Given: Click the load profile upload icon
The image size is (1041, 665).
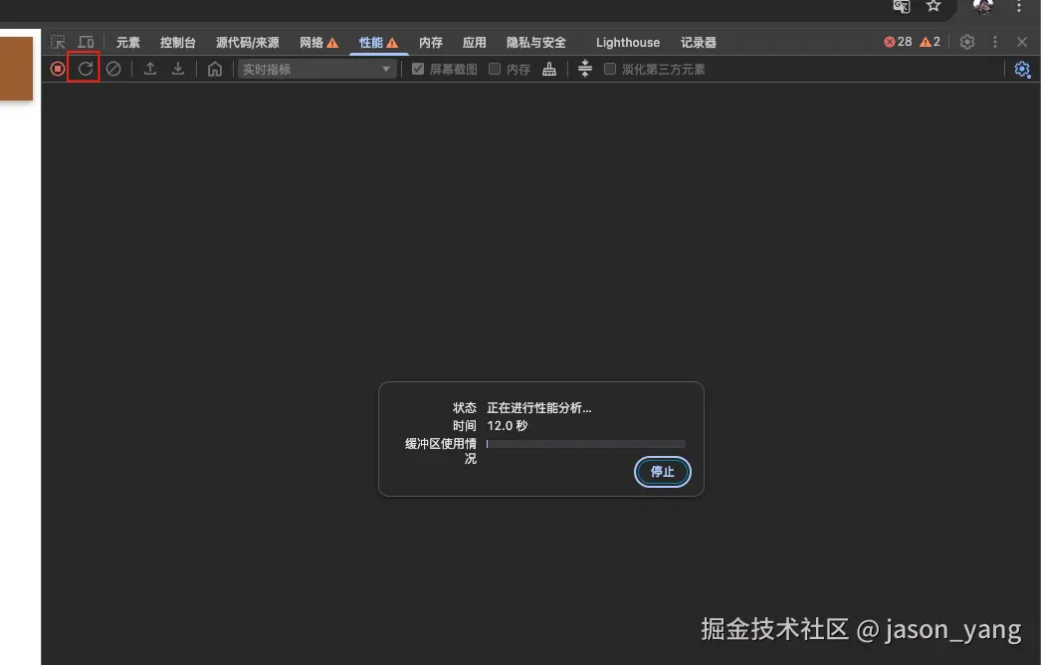Looking at the screenshot, I should 150,69.
